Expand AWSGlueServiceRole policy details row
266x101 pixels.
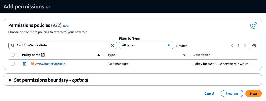pos(25,64)
